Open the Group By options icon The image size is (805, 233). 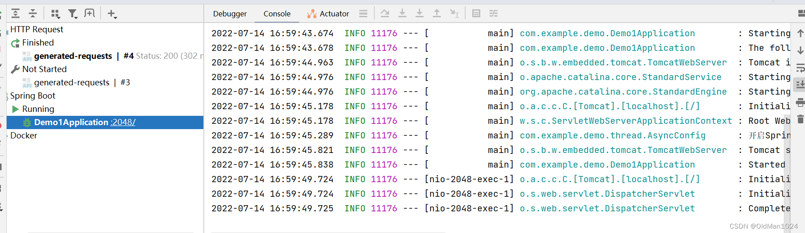click(55, 14)
